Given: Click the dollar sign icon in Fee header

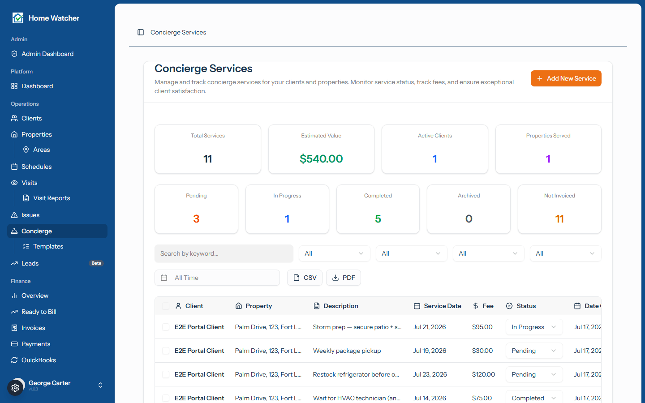Looking at the screenshot, I should click(476, 306).
